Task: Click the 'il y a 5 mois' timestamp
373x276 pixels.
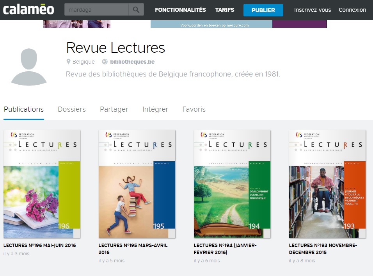Action: [x=111, y=261]
